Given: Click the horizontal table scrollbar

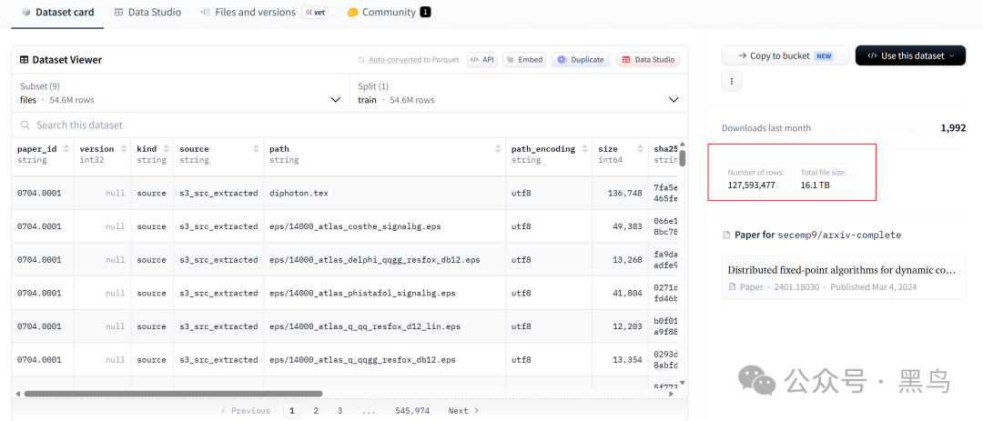Looking at the screenshot, I should point(173,394).
